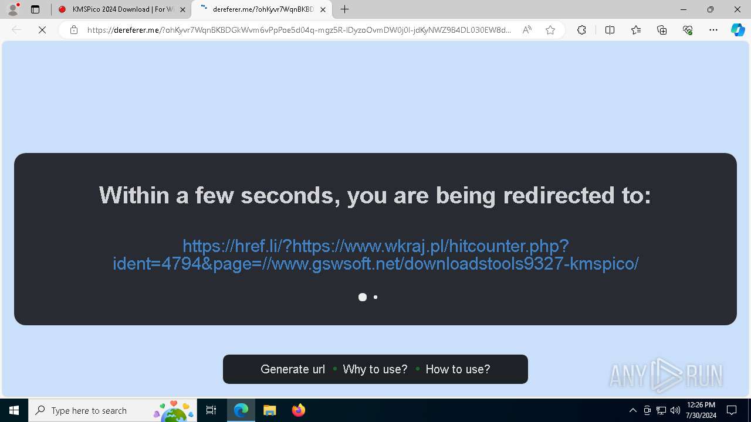This screenshot has width=751, height=422.
Task: Minimize the Edge browser window
Action: tap(684, 9)
